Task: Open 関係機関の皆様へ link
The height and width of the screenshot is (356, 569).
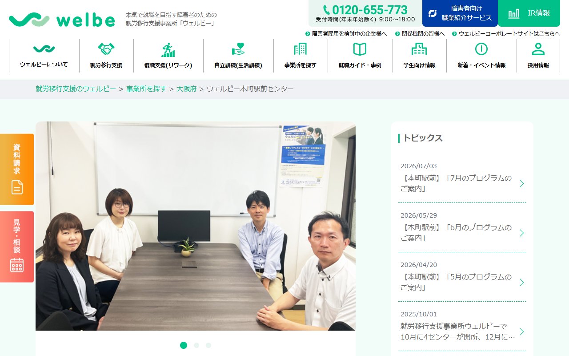Action: (423, 34)
